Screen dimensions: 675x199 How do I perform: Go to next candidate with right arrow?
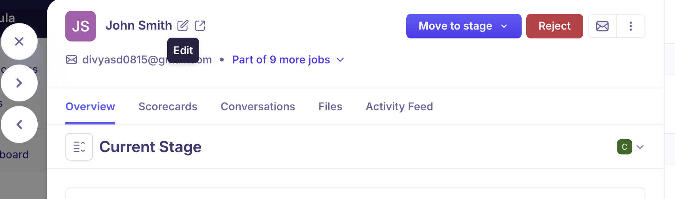coord(19,83)
